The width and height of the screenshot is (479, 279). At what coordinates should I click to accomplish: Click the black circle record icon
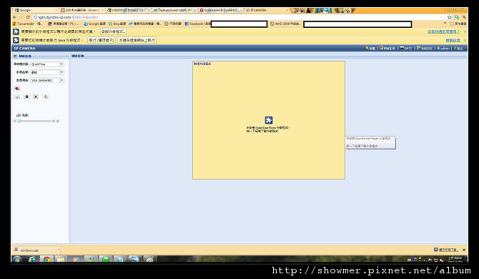pos(26,97)
